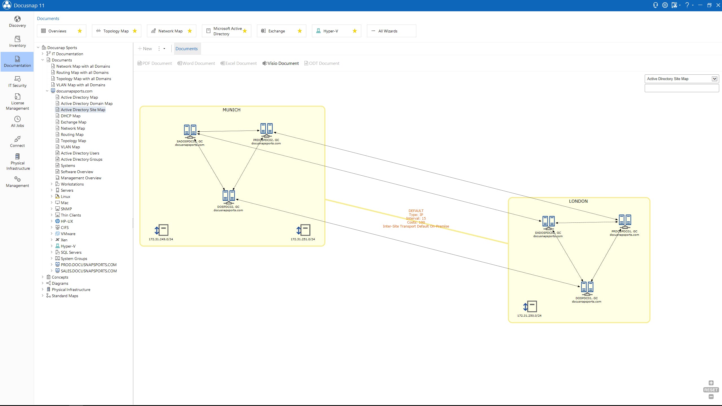
Task: Collapse the docusnapsports.com tree node
Action: click(x=47, y=91)
